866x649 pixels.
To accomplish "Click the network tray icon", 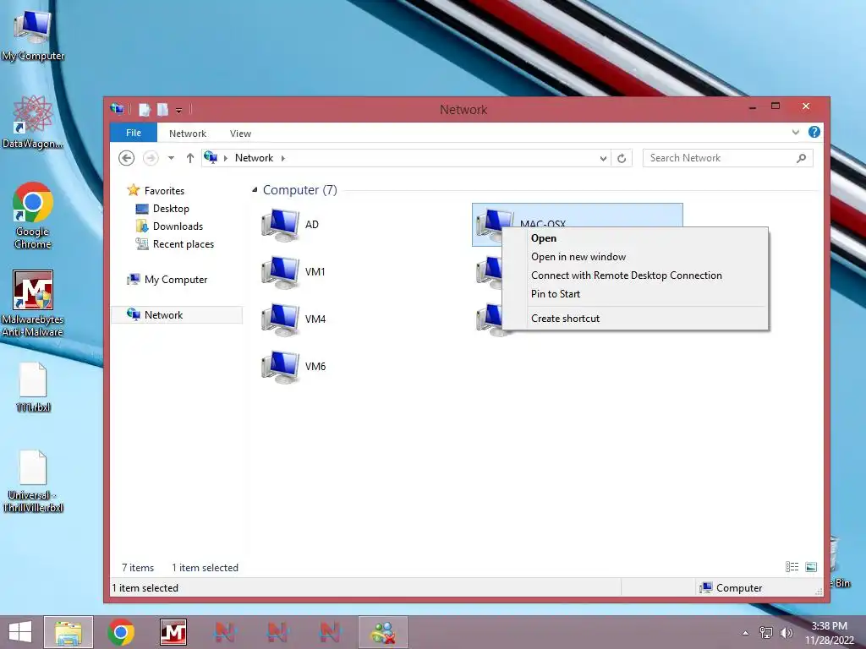I will 766,633.
